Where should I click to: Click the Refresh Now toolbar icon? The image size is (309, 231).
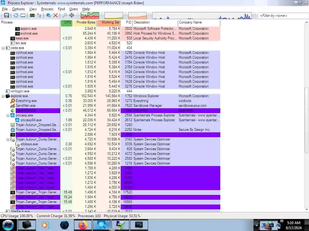click(16, 15)
